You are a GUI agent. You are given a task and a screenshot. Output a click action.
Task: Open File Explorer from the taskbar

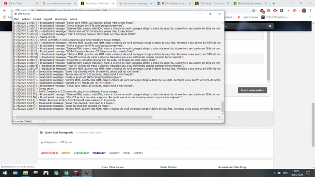point(25,173)
